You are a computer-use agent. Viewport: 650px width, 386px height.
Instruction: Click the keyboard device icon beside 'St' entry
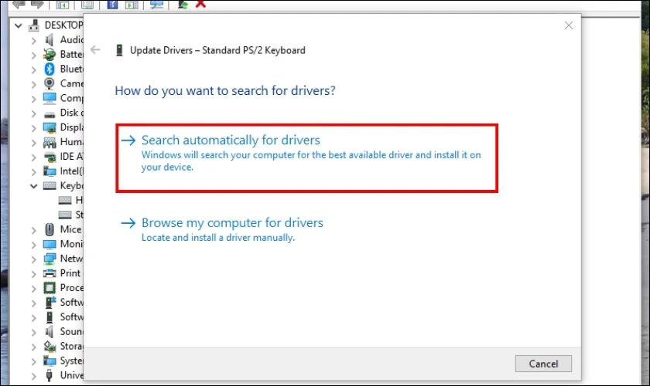coord(65,215)
